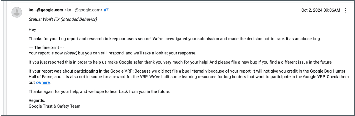The image size is (355, 116).
Task: Click the "Google Trust & Safety Team" signature
Action: 55,106
